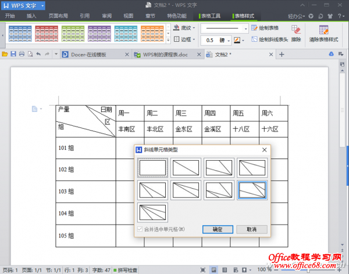Click 绘制斜线表头 diagonal header tool
Image resolution: width=349 pixels, height=274 pixels.
[269, 39]
